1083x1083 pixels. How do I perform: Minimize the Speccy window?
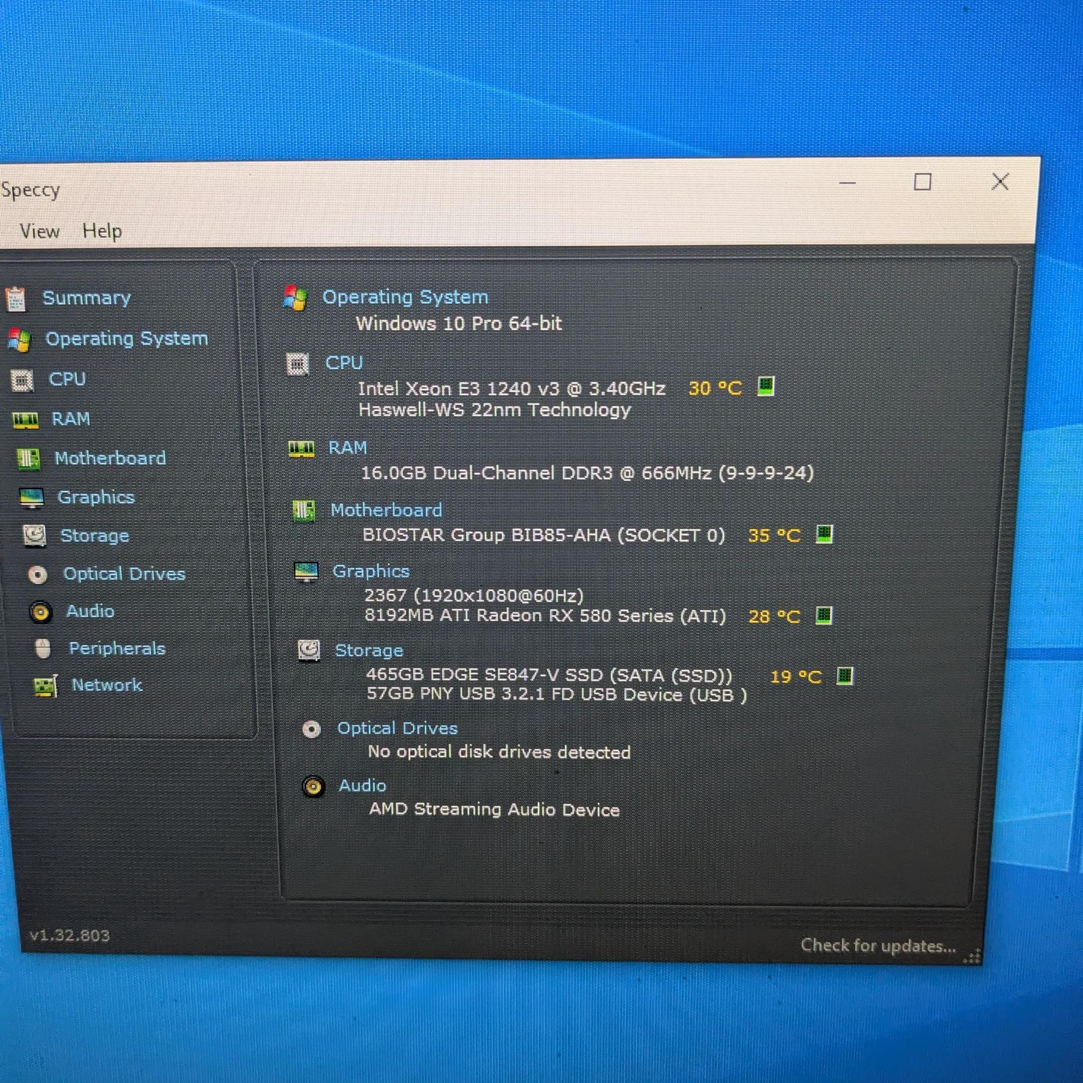847,183
